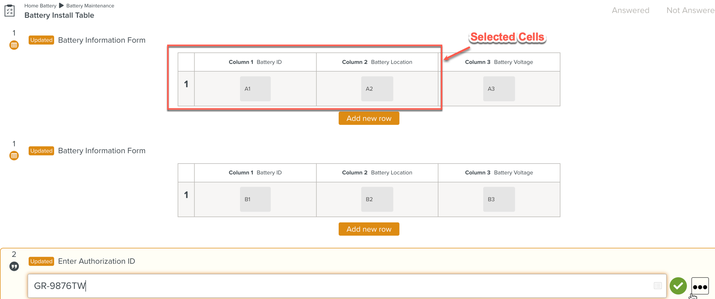Click the green checkmark confirm icon
Screen dimensions: 715x299
[678, 286]
